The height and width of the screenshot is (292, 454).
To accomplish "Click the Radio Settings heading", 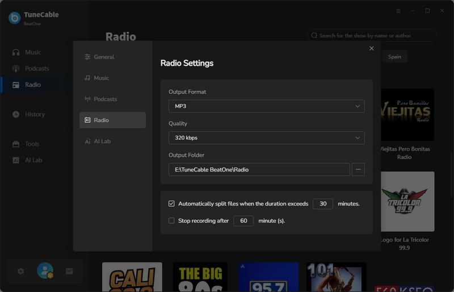I will click(x=187, y=63).
